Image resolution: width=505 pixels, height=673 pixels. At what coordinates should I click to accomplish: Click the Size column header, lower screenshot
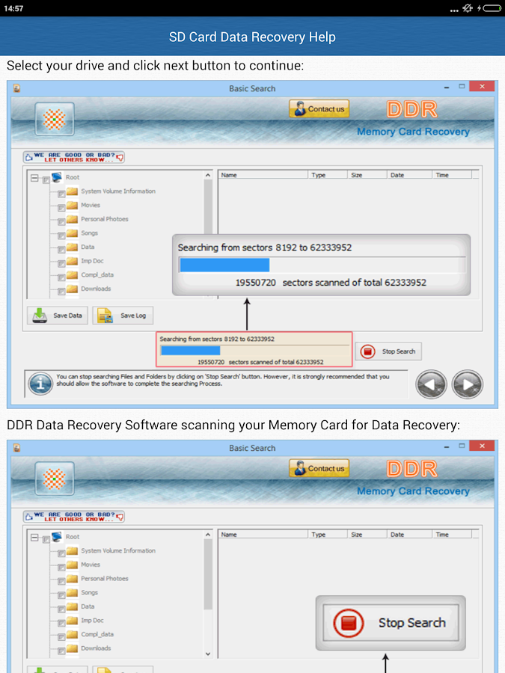click(x=367, y=535)
